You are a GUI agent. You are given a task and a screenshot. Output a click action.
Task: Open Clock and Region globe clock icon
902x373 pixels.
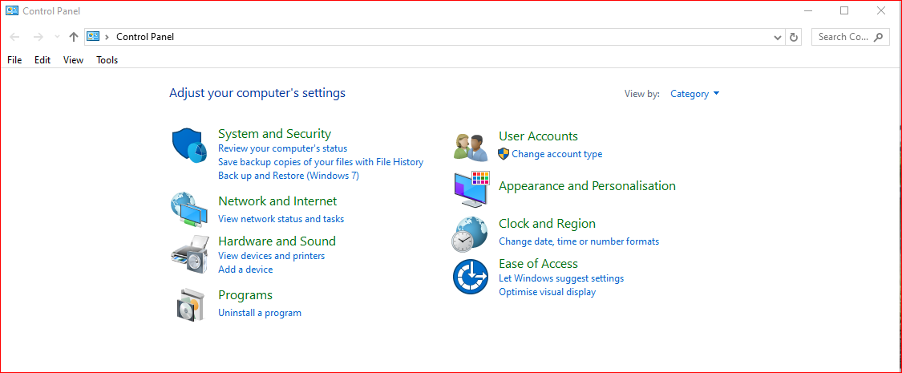tap(469, 234)
